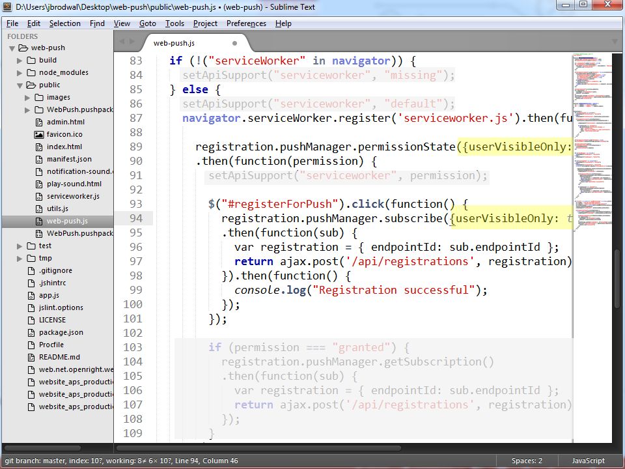Collapse the web-push root folder
The image size is (625, 469).
[x=12, y=48]
